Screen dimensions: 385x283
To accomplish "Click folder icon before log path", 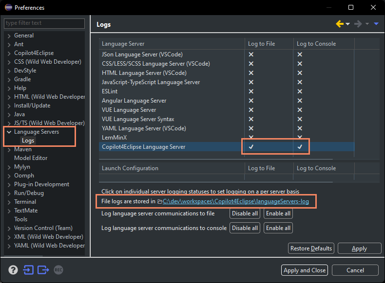I will point(159,202).
